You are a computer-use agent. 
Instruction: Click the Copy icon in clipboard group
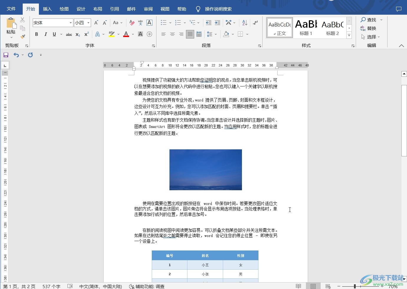(22, 28)
